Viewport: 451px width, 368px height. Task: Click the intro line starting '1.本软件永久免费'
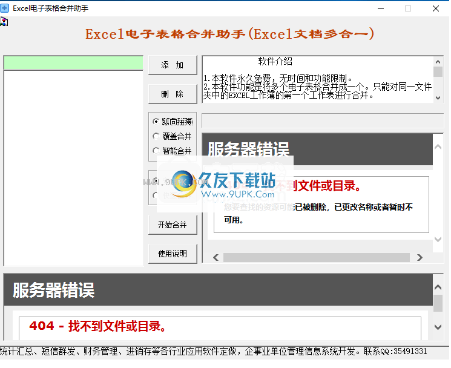tap(278, 78)
